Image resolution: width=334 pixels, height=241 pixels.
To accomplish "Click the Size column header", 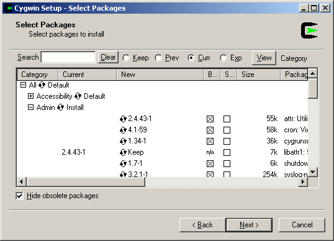I will point(259,75).
